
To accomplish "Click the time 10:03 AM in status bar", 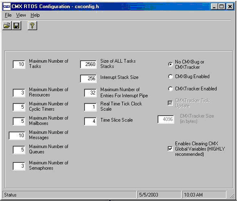I will click(193, 195).
